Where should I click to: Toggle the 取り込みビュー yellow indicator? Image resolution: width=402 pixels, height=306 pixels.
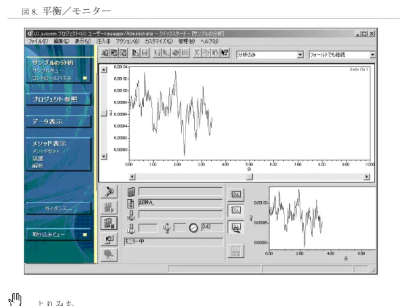(85, 235)
